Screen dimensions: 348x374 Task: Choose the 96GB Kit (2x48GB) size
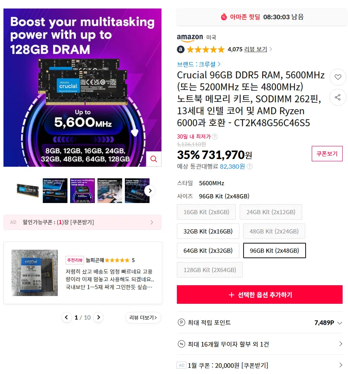(x=274, y=251)
